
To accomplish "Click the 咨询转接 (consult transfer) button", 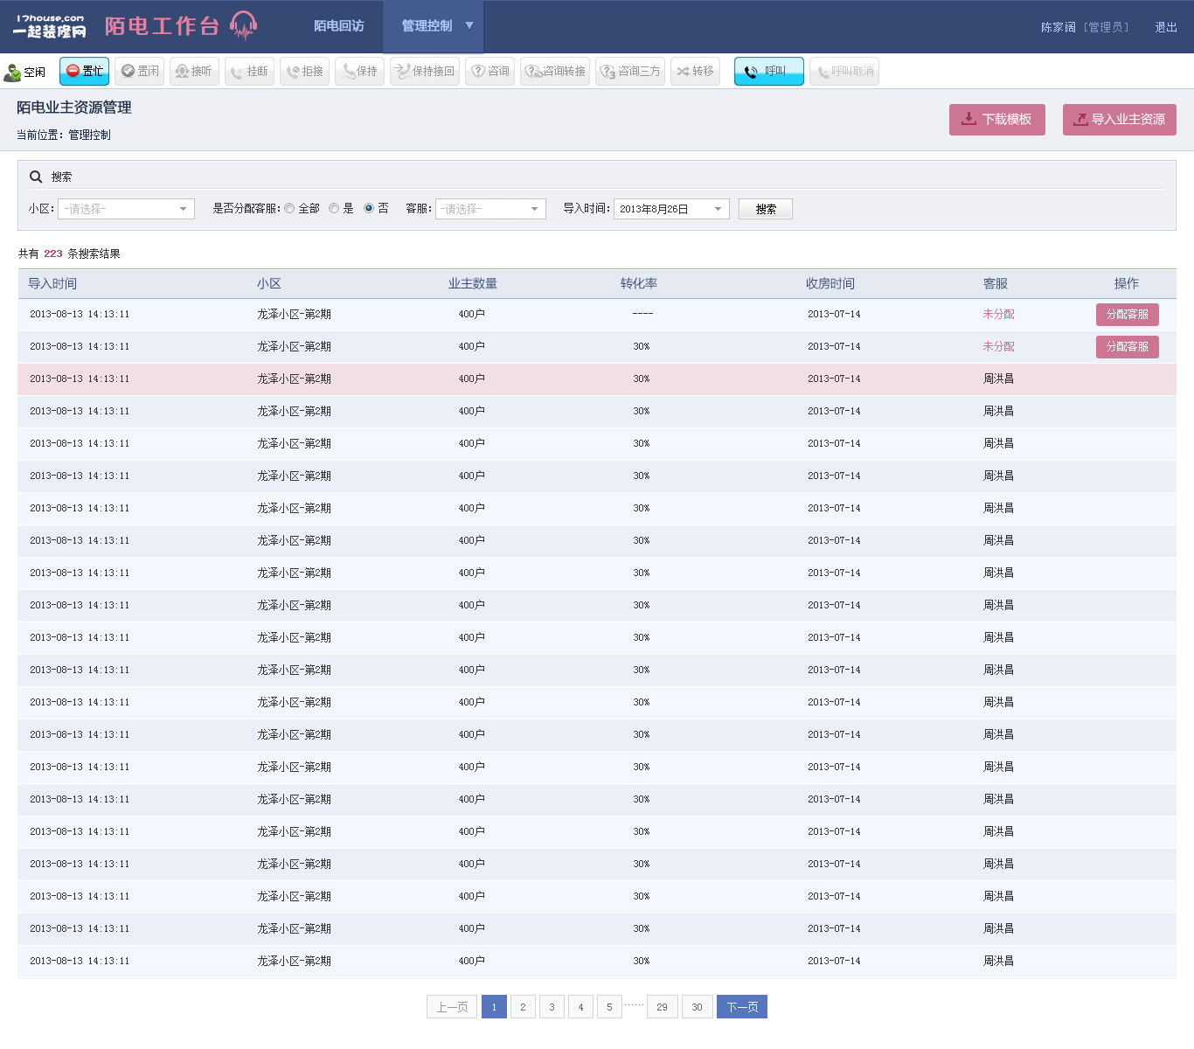I will tap(555, 72).
